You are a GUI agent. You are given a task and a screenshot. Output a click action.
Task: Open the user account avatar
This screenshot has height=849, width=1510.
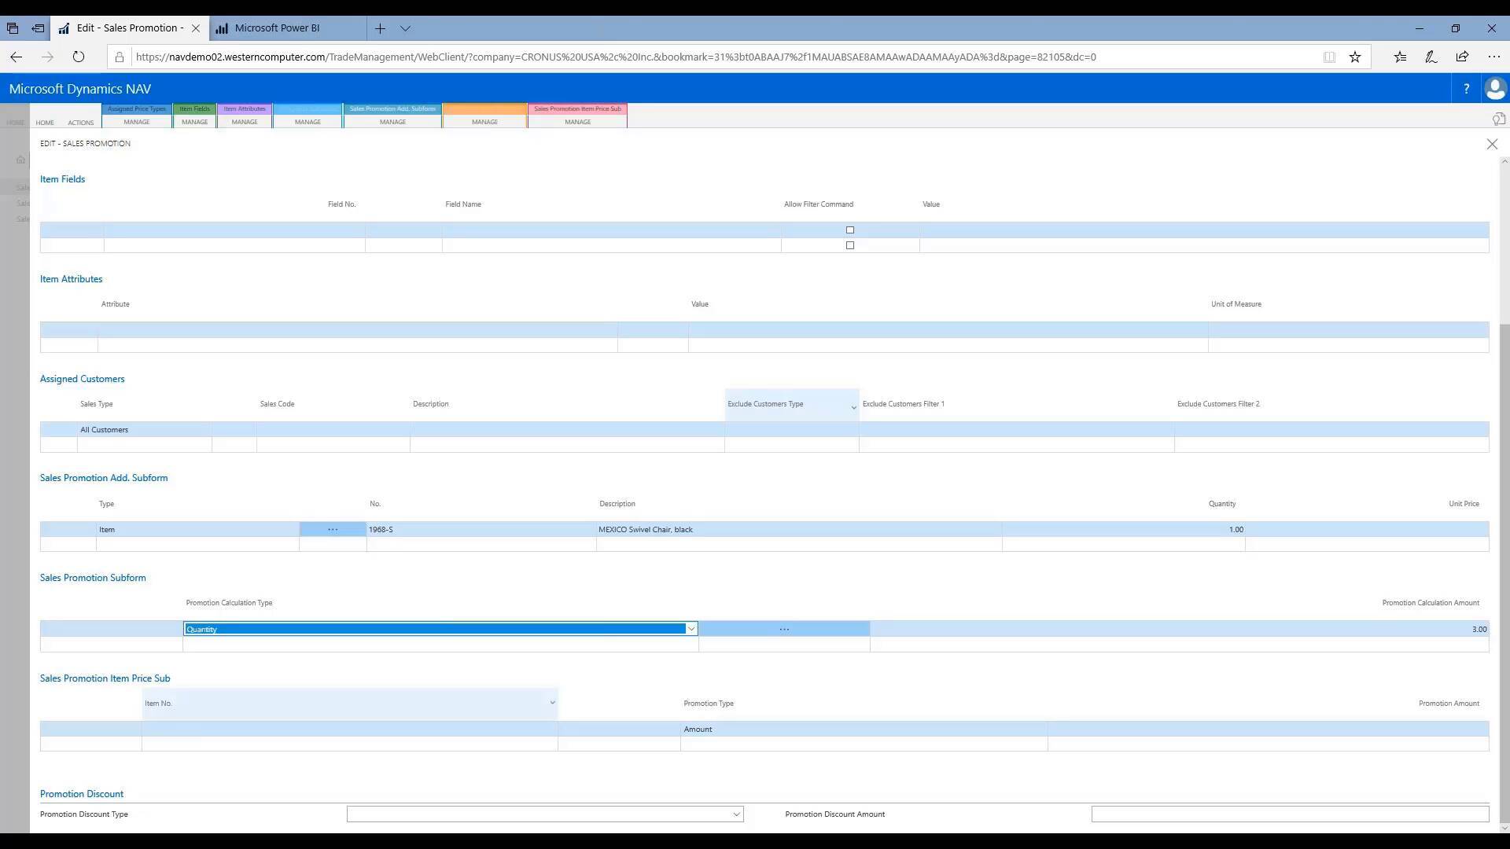tap(1495, 89)
